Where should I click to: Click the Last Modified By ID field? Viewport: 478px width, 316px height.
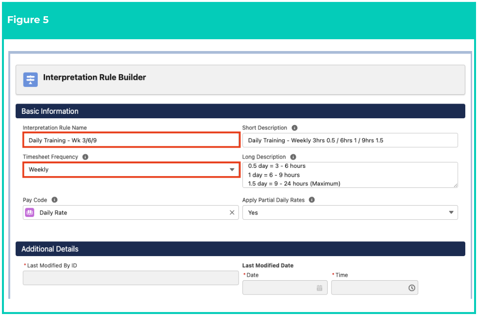[x=131, y=278]
